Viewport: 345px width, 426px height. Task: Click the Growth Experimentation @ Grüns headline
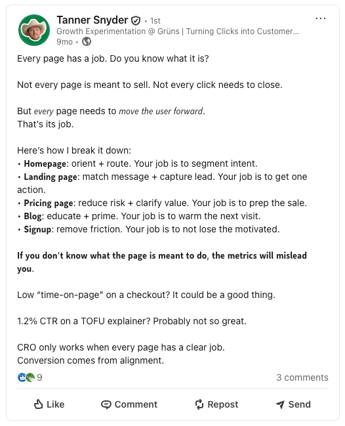(x=178, y=32)
